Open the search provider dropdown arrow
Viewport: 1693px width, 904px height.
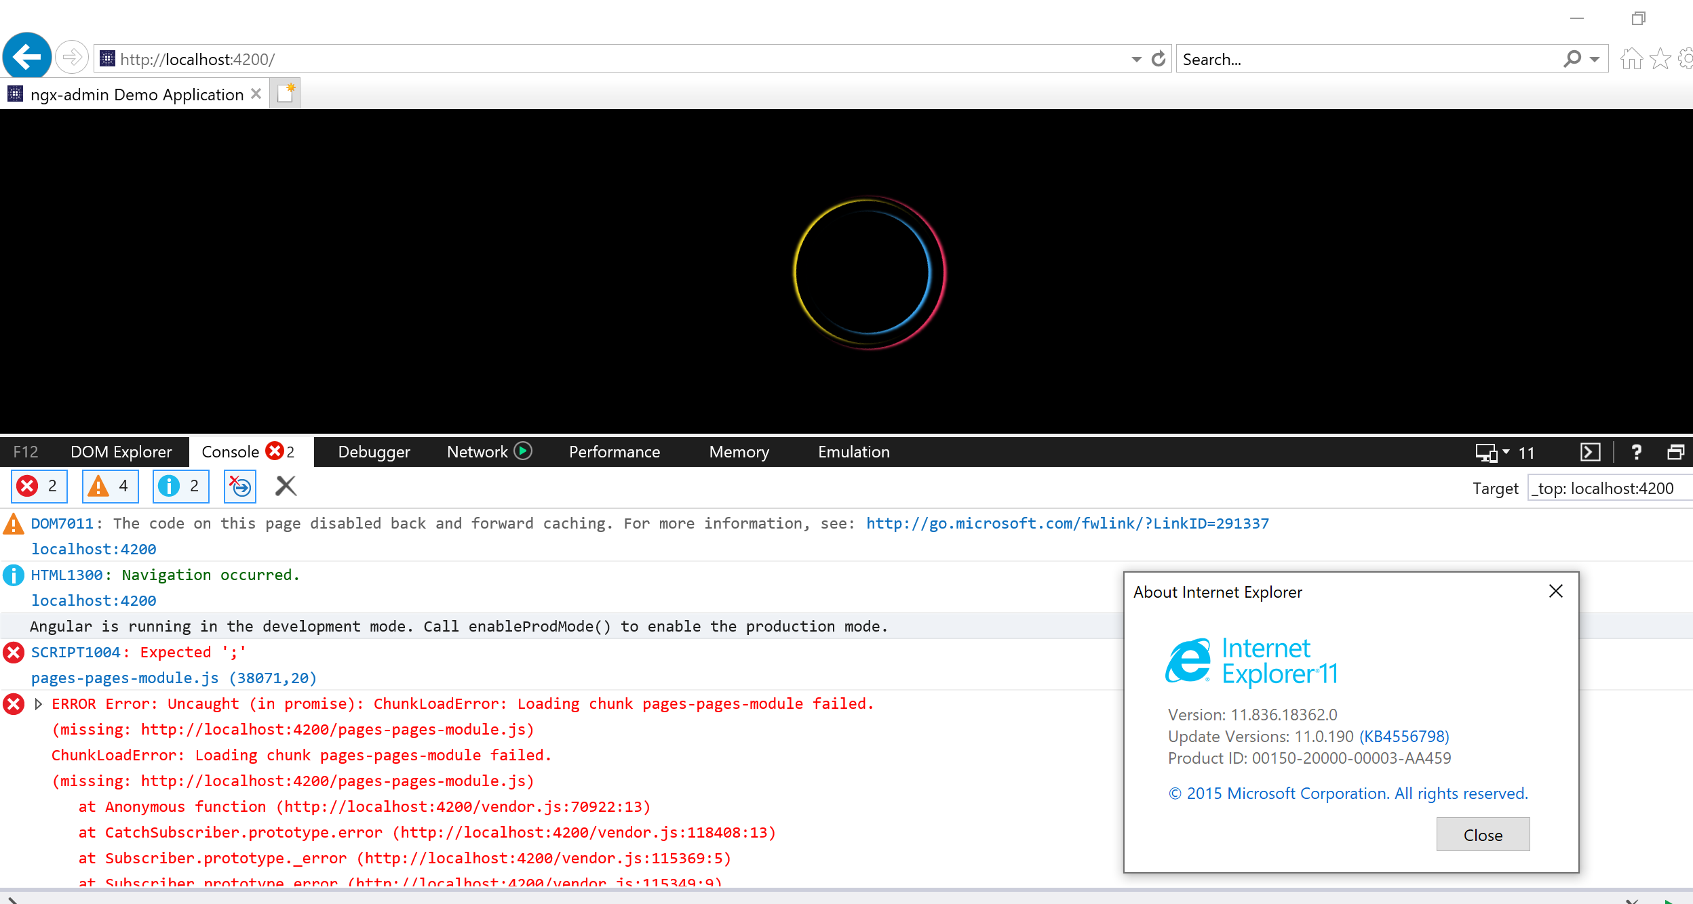(1595, 60)
